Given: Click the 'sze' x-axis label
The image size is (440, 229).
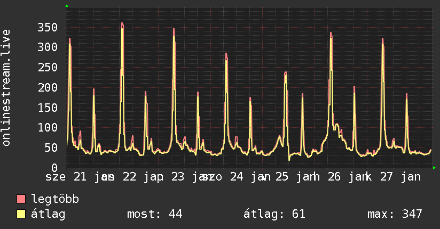Looking at the screenshot, I should (x=56, y=177).
